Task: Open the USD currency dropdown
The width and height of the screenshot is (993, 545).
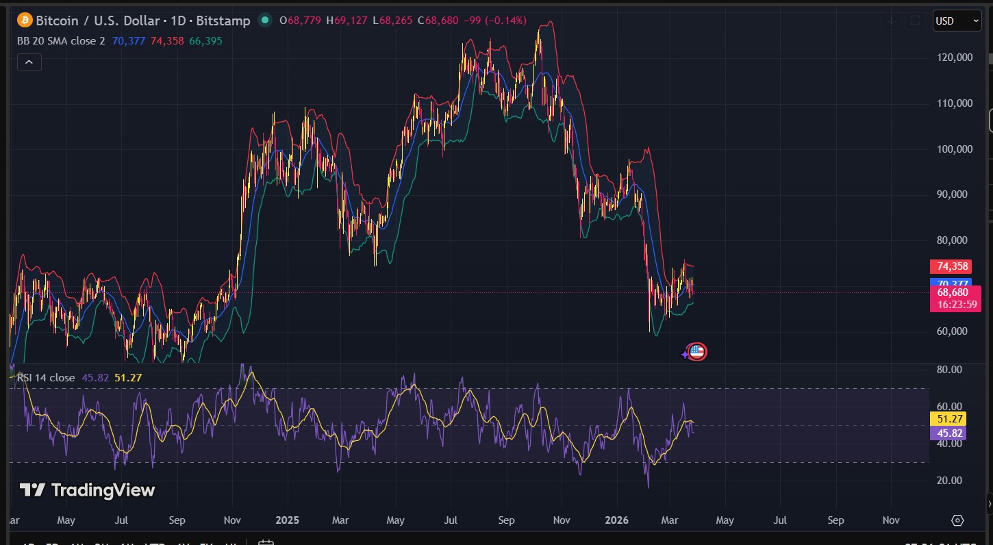Action: 957,21
